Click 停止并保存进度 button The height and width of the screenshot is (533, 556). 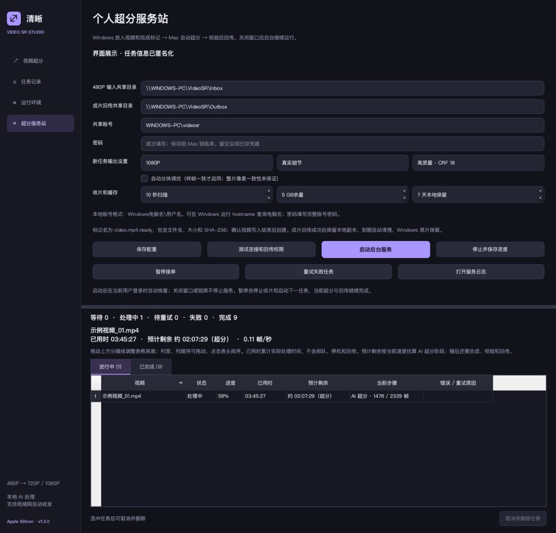[490, 249]
